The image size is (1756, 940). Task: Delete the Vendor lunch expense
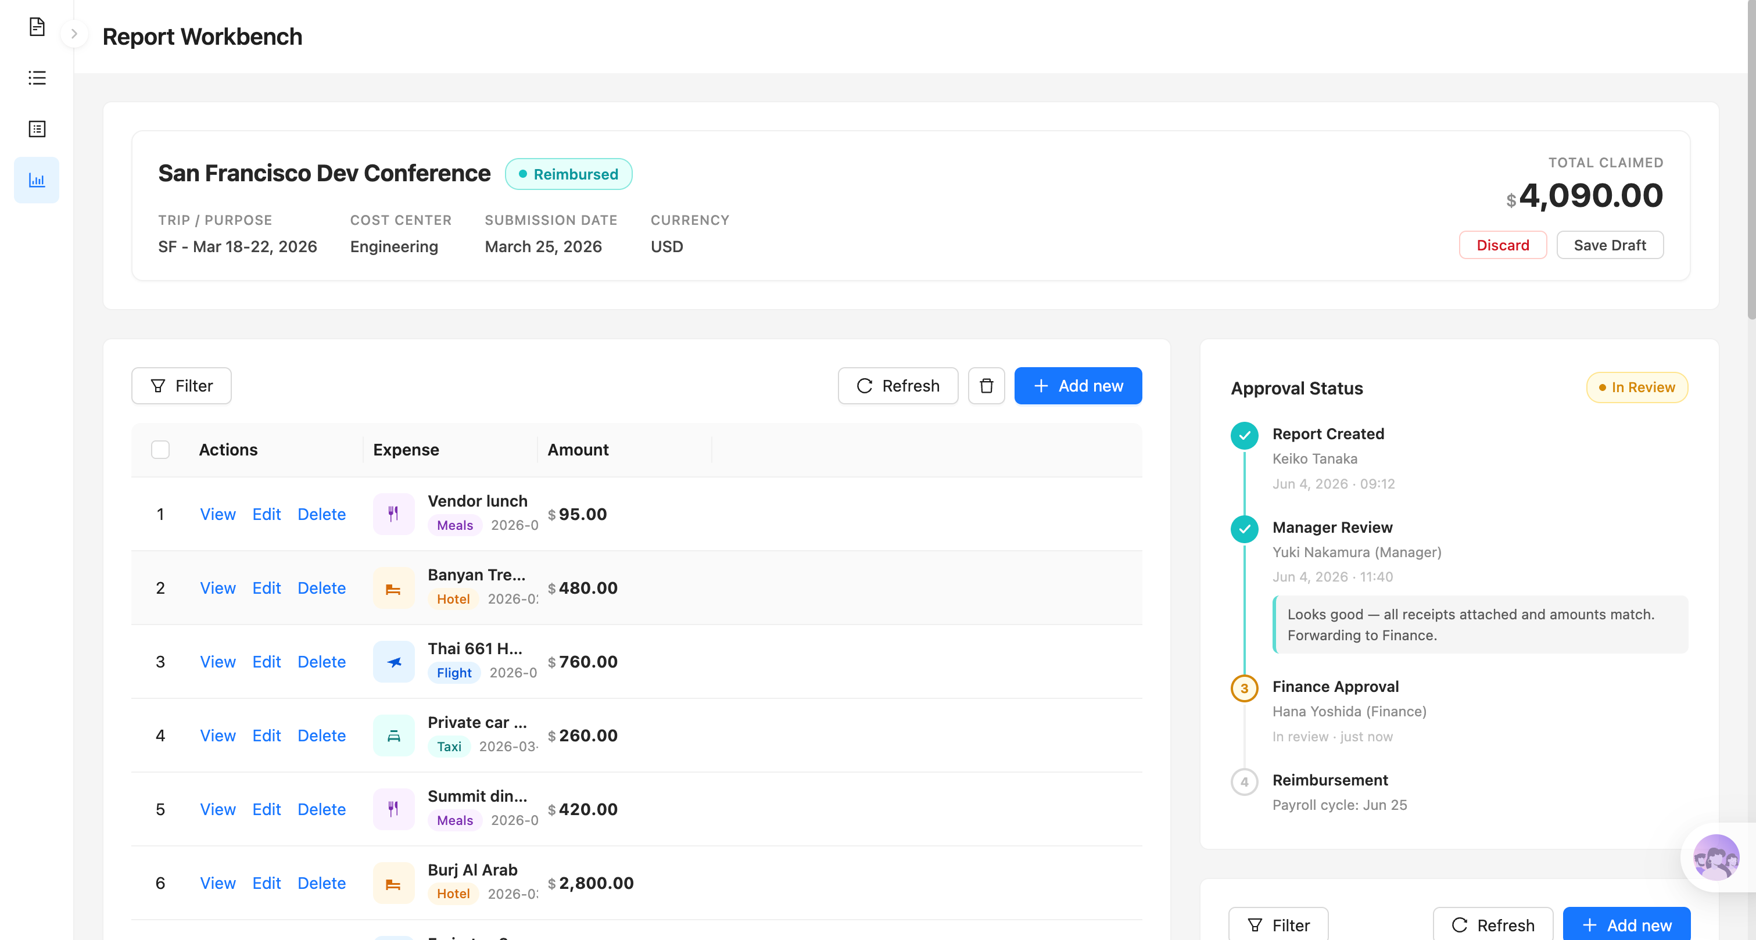(322, 514)
